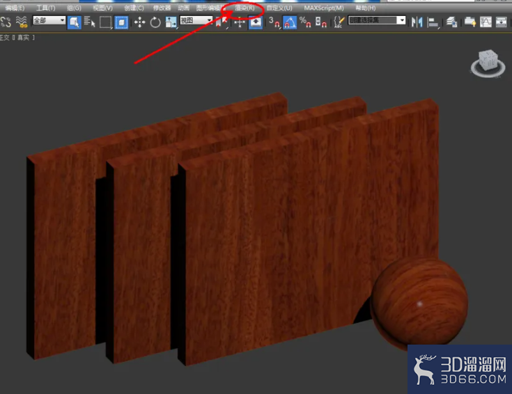Screen dimensions: 512x394
Task: Click the Align tool icon
Action: [x=433, y=22]
